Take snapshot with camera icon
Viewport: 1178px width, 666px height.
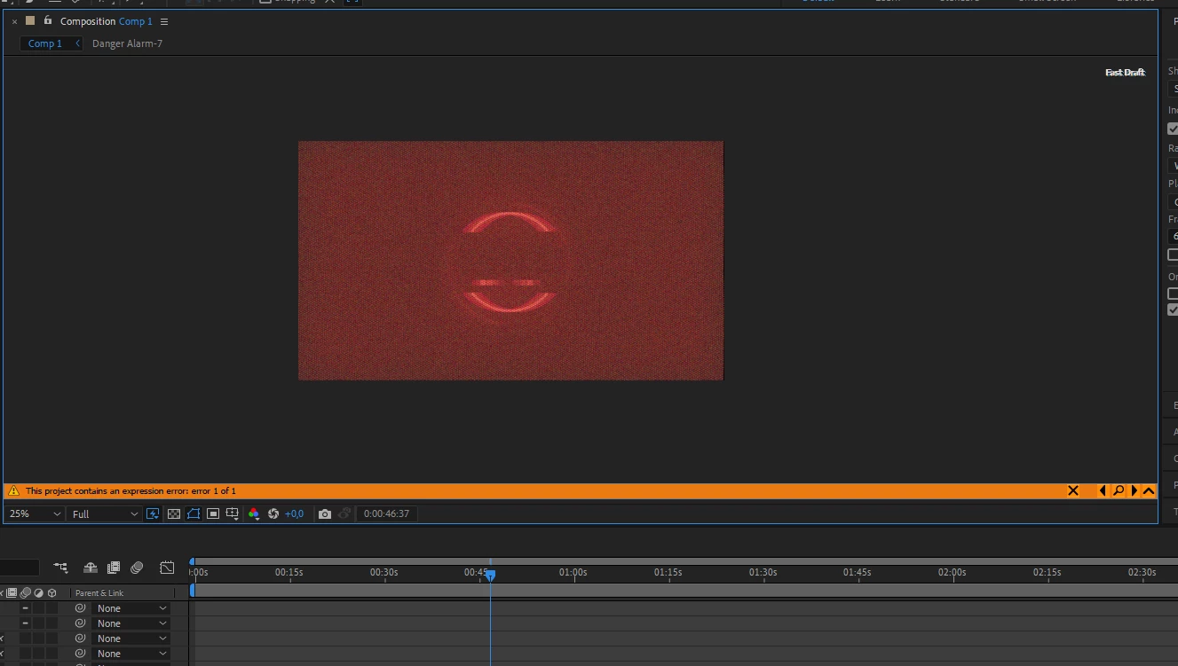325,513
